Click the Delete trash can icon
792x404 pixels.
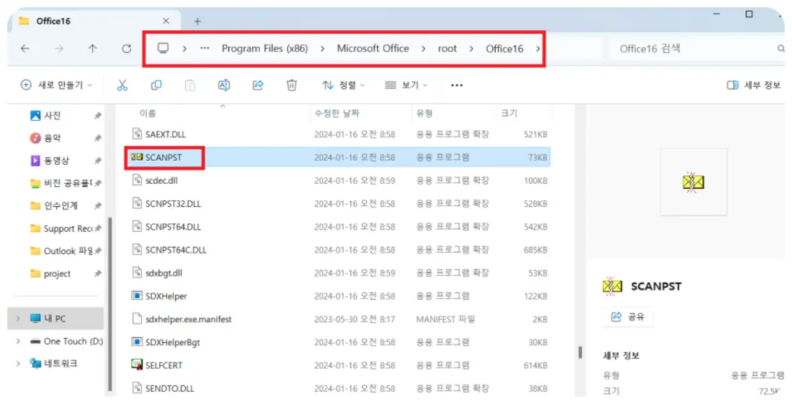(x=292, y=86)
